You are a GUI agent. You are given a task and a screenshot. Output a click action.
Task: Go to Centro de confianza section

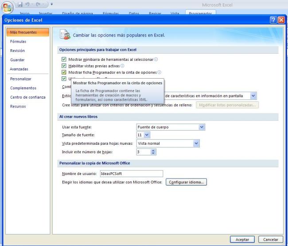click(x=27, y=97)
